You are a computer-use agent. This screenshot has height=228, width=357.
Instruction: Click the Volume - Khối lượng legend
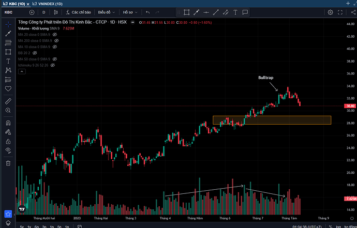[33, 28]
